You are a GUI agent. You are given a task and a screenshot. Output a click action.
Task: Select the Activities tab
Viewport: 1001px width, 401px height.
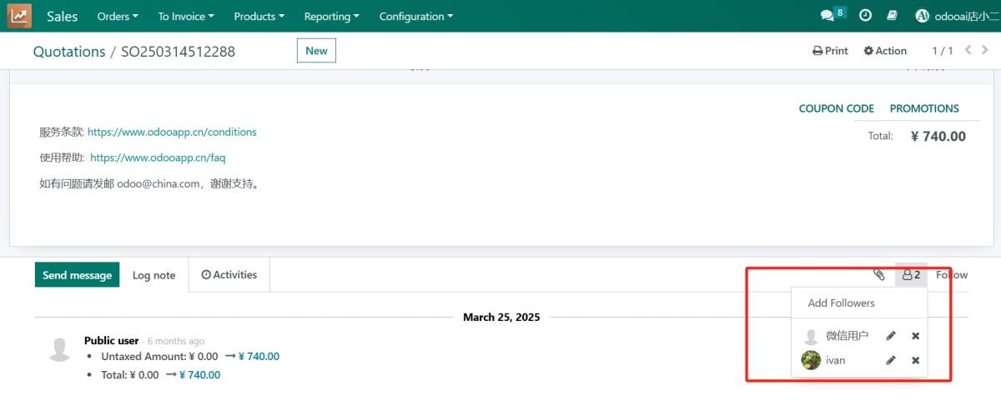pyautogui.click(x=229, y=274)
